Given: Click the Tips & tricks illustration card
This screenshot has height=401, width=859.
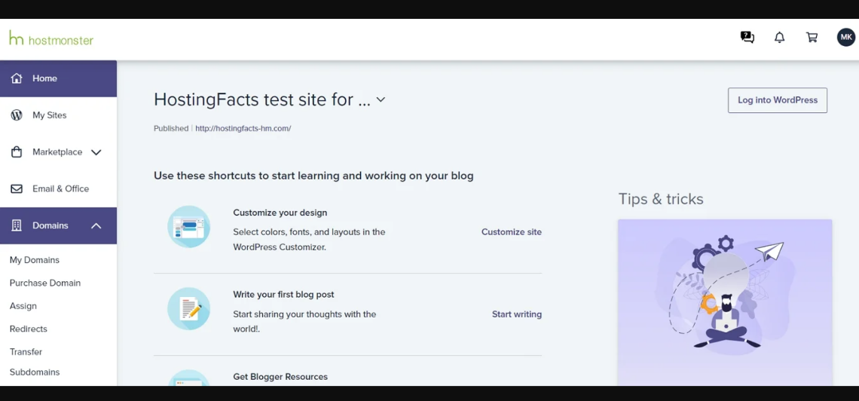Looking at the screenshot, I should pos(725,302).
